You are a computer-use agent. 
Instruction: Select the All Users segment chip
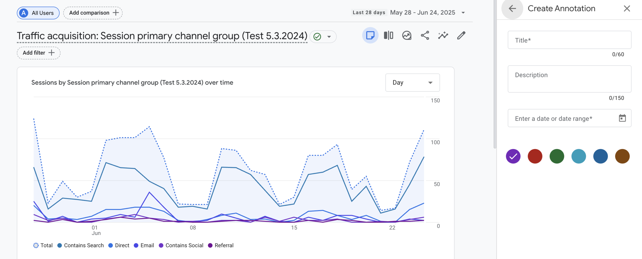(38, 13)
